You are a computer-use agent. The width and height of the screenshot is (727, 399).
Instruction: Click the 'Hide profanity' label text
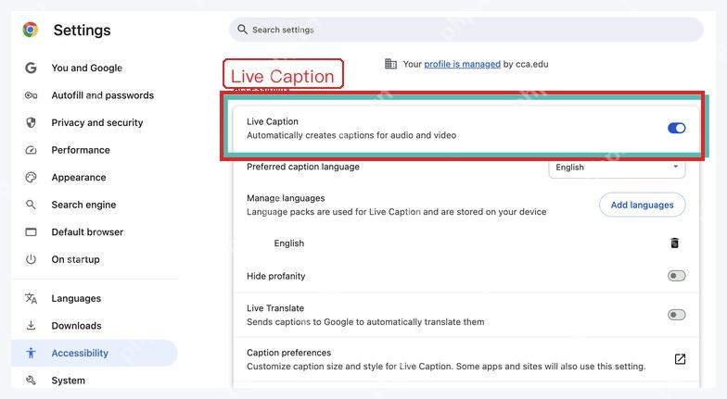click(276, 276)
